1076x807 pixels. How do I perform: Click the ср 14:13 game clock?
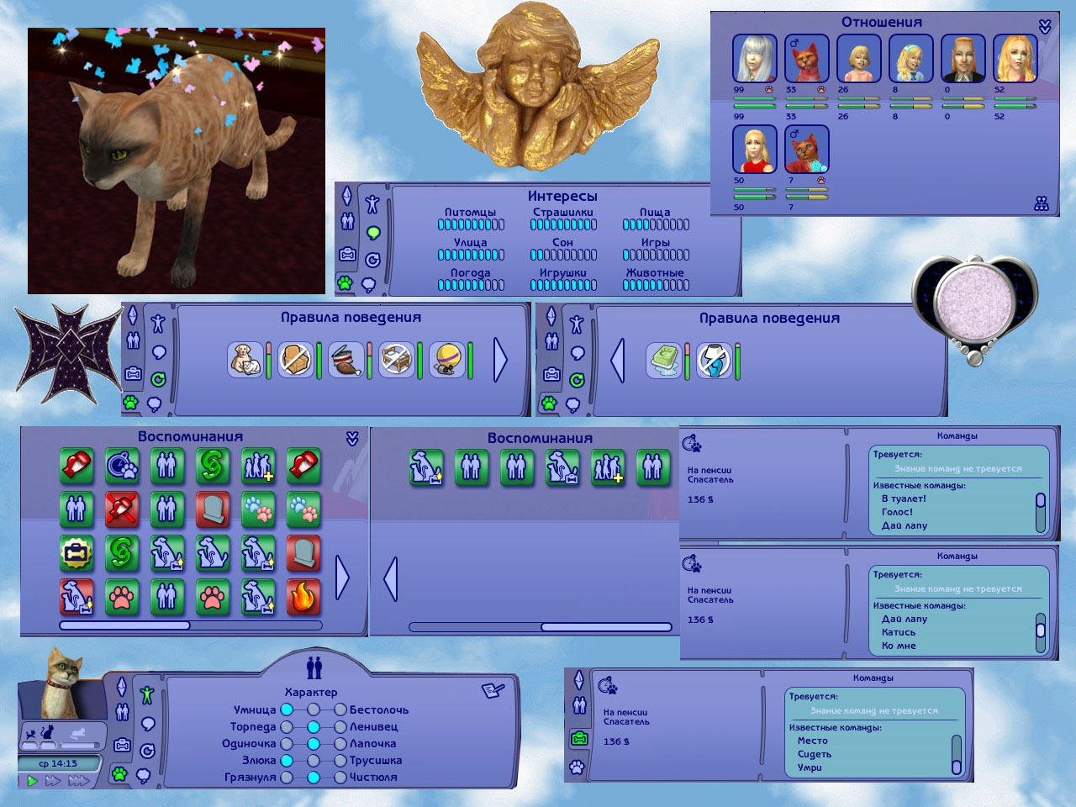point(58,763)
